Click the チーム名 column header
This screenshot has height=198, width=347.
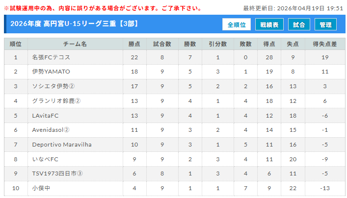point(75,44)
